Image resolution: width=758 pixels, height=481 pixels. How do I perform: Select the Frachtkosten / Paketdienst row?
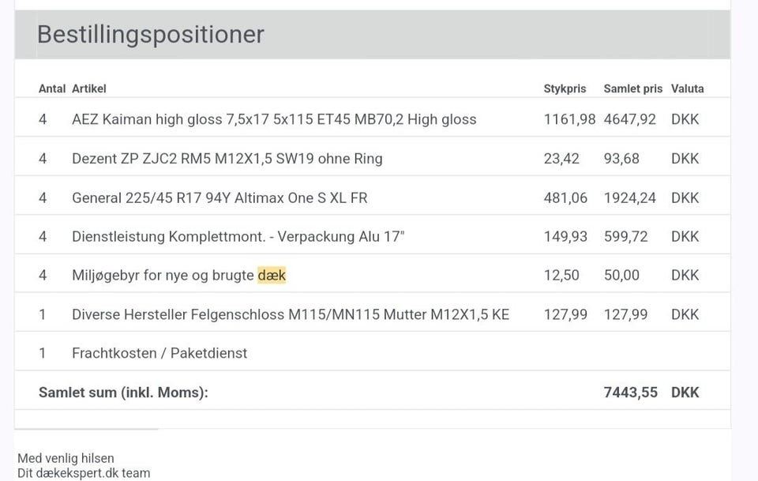159,353
